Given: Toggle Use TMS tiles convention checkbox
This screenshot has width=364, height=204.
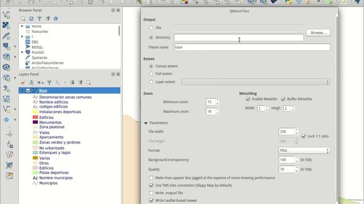Looking at the screenshot, I should point(151,185).
